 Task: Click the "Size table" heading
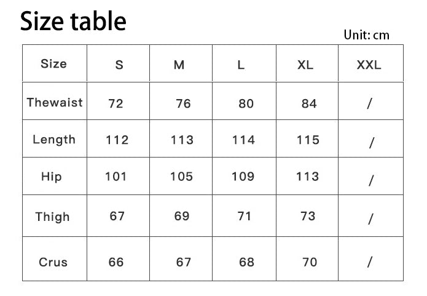pos(73,22)
